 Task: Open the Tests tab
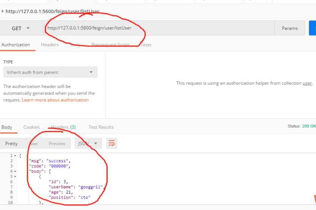coord(146,45)
